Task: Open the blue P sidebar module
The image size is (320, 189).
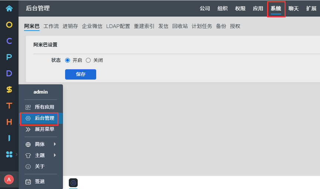Action: point(9,57)
